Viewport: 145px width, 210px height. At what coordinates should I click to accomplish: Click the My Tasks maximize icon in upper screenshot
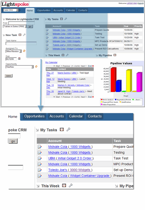[61, 19]
